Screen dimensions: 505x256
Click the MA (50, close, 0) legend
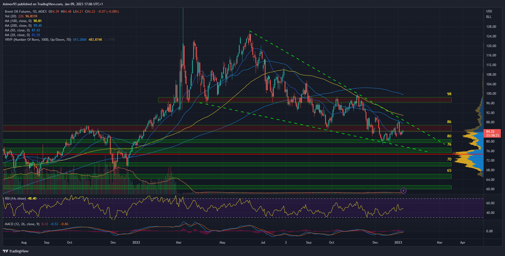(17, 30)
